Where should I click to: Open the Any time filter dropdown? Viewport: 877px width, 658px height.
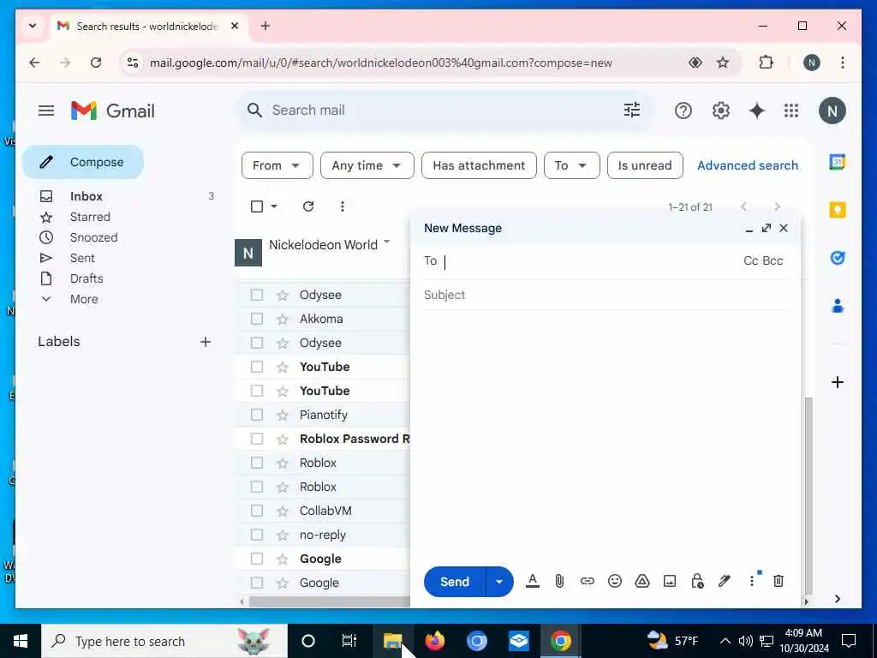[367, 165]
